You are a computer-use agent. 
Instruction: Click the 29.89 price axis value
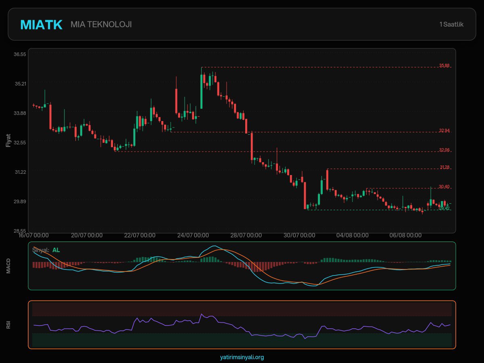pyautogui.click(x=21, y=201)
